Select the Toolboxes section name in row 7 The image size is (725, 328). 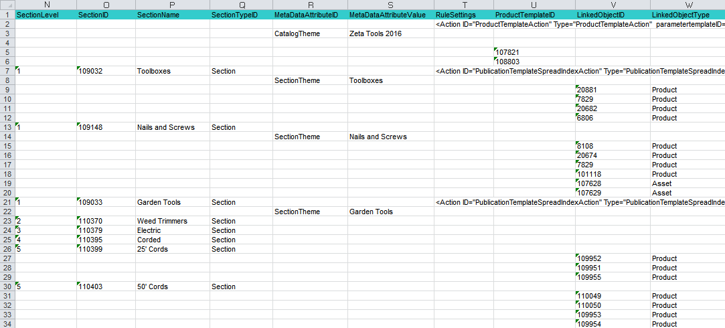173,71
